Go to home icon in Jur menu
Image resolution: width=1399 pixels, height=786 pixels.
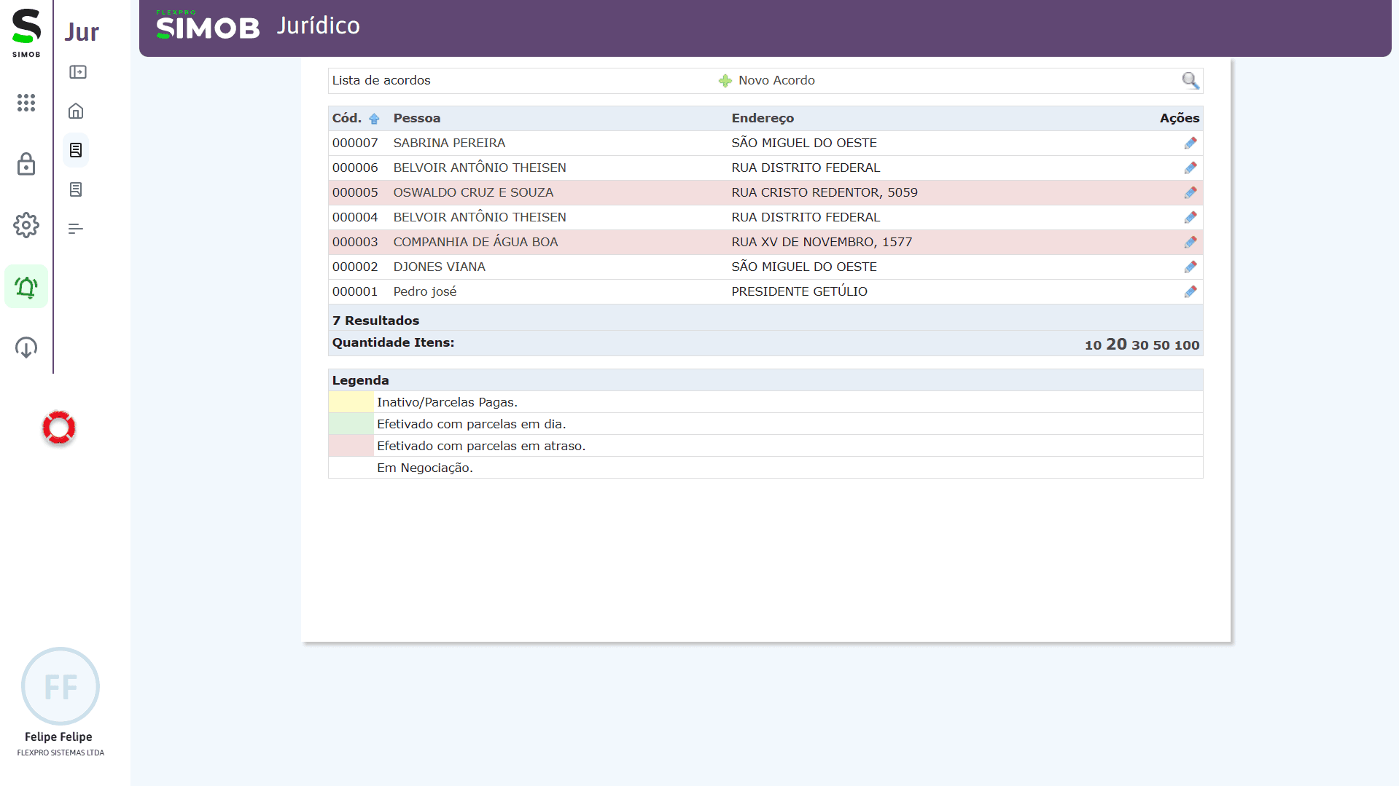coord(76,111)
